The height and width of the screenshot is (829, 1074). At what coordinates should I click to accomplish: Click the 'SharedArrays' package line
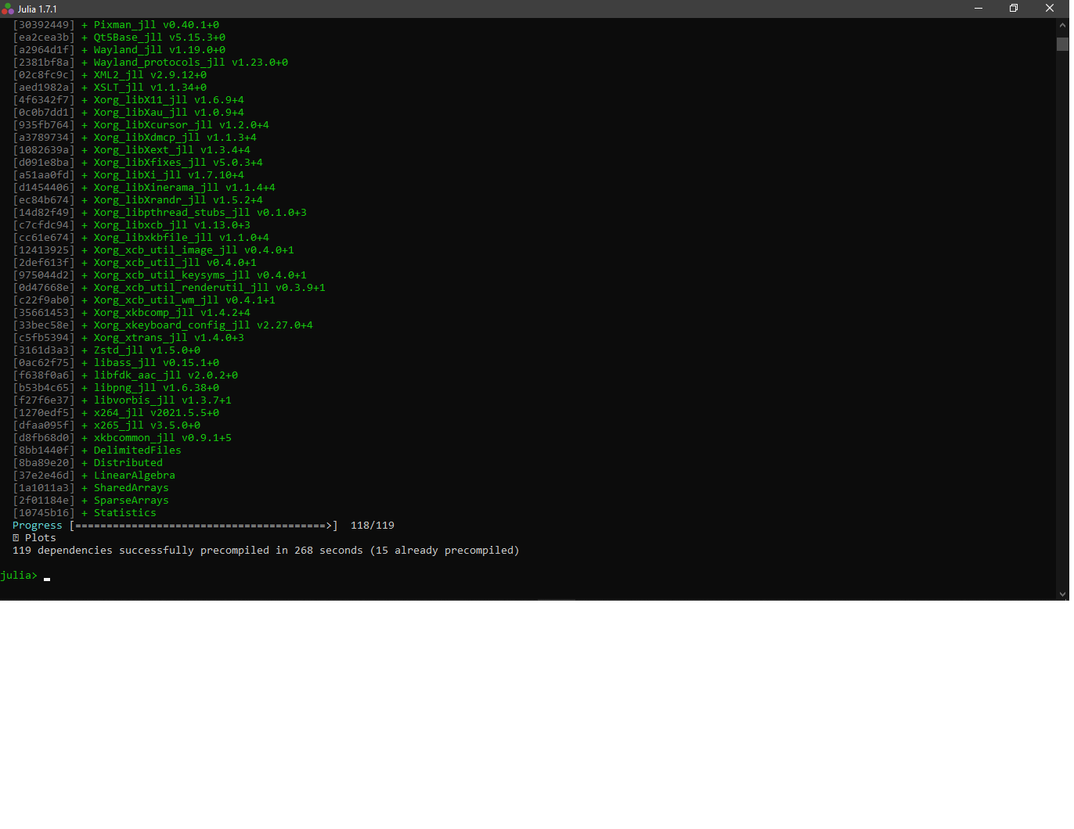click(132, 488)
